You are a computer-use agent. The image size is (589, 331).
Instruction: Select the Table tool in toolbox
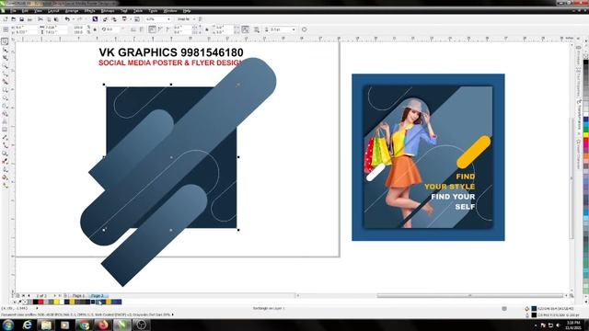(x=5, y=130)
